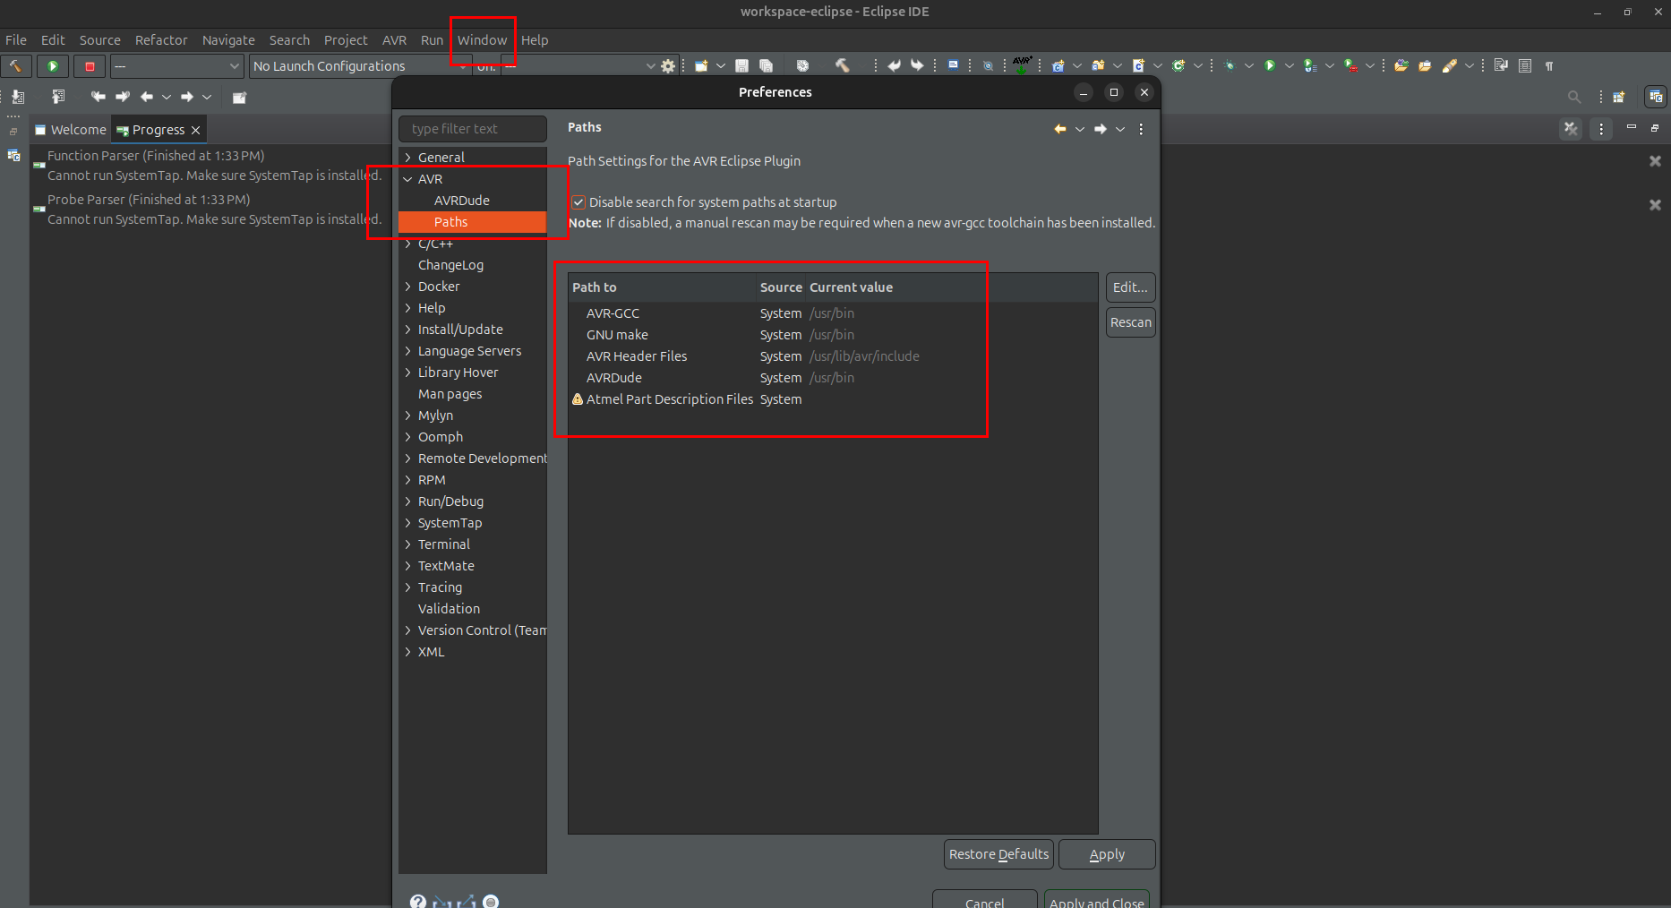Open the Window menu
The width and height of the screenshot is (1671, 908).
[483, 40]
